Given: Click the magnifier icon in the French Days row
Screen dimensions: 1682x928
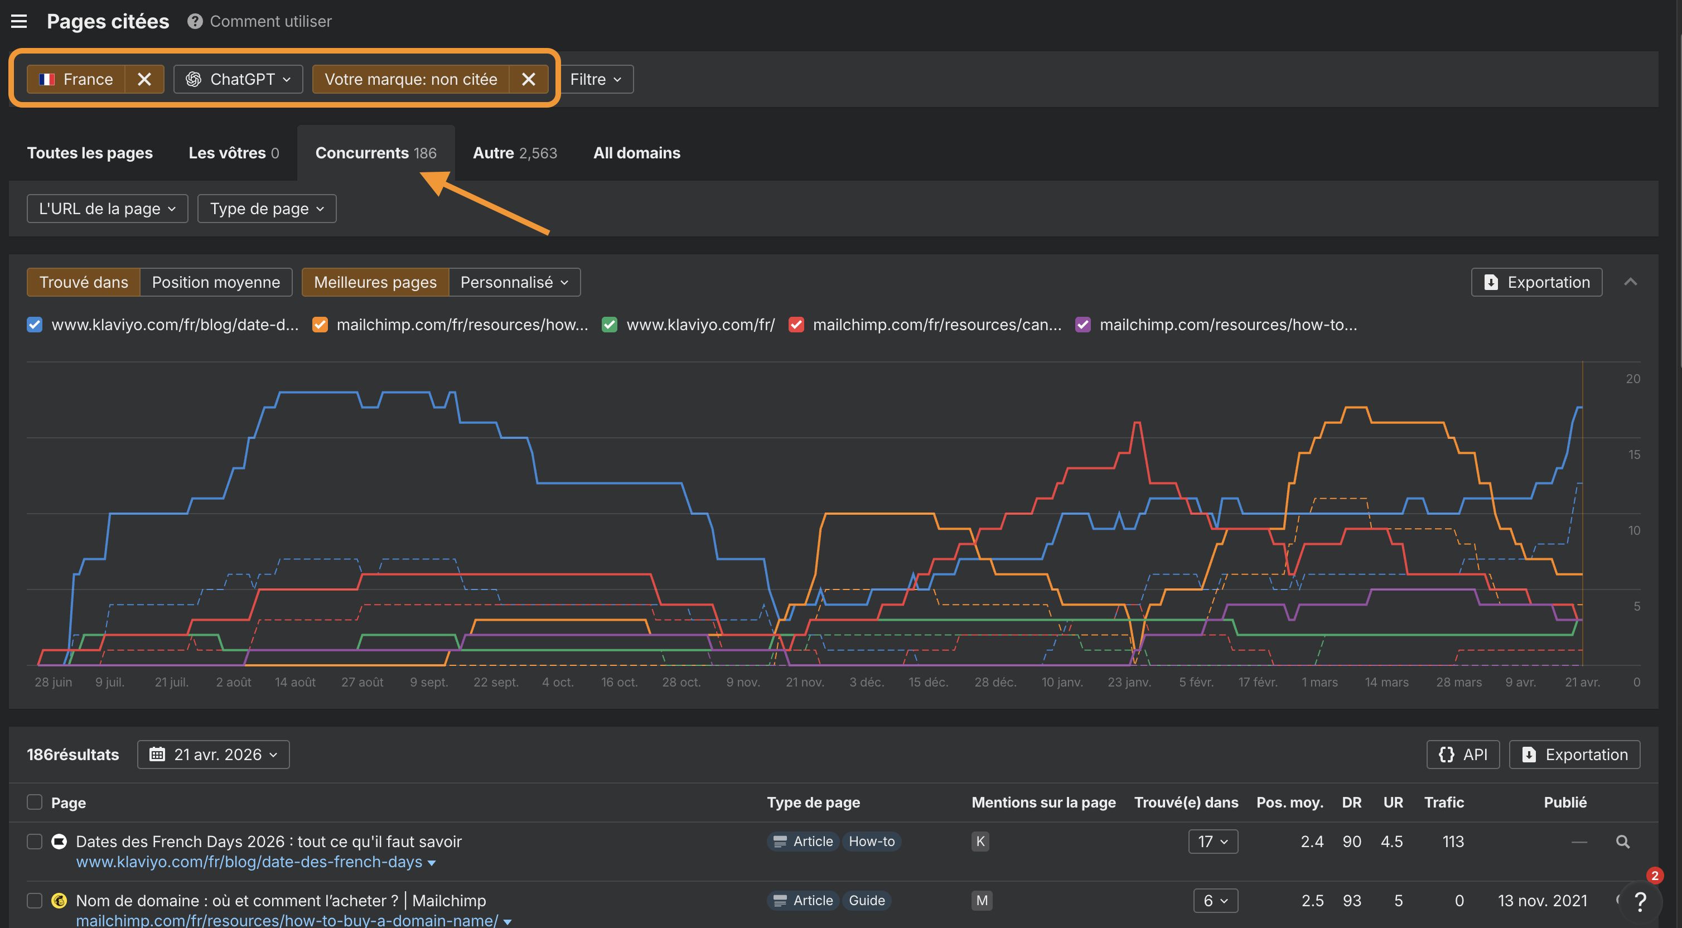Looking at the screenshot, I should pyautogui.click(x=1622, y=842).
